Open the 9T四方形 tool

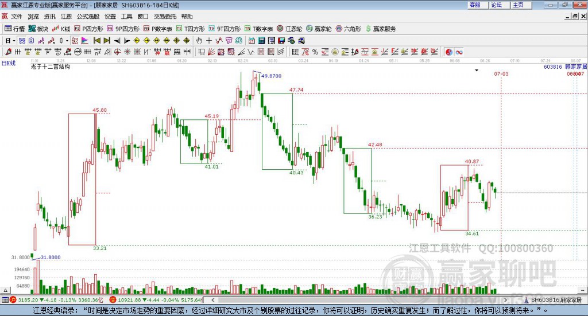tap(225, 29)
